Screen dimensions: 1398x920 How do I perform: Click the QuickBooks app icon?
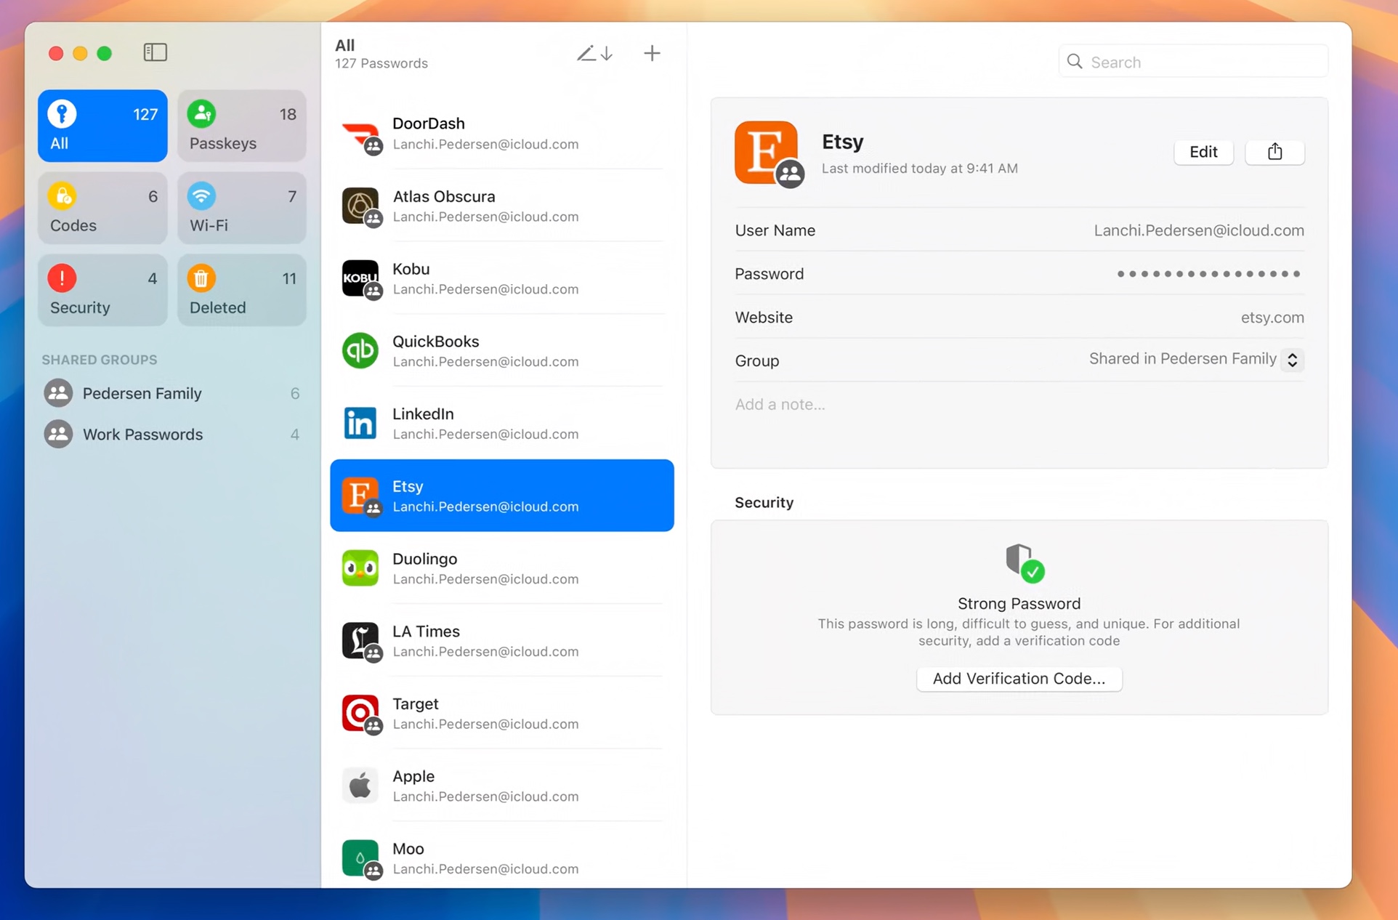pos(360,350)
